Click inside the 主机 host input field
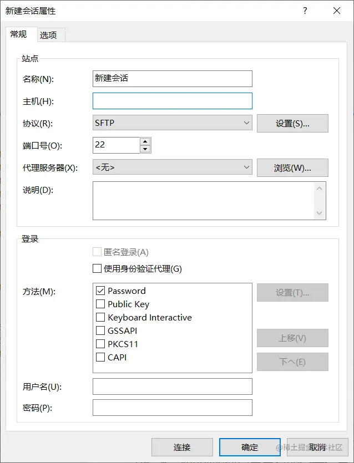 pyautogui.click(x=171, y=101)
